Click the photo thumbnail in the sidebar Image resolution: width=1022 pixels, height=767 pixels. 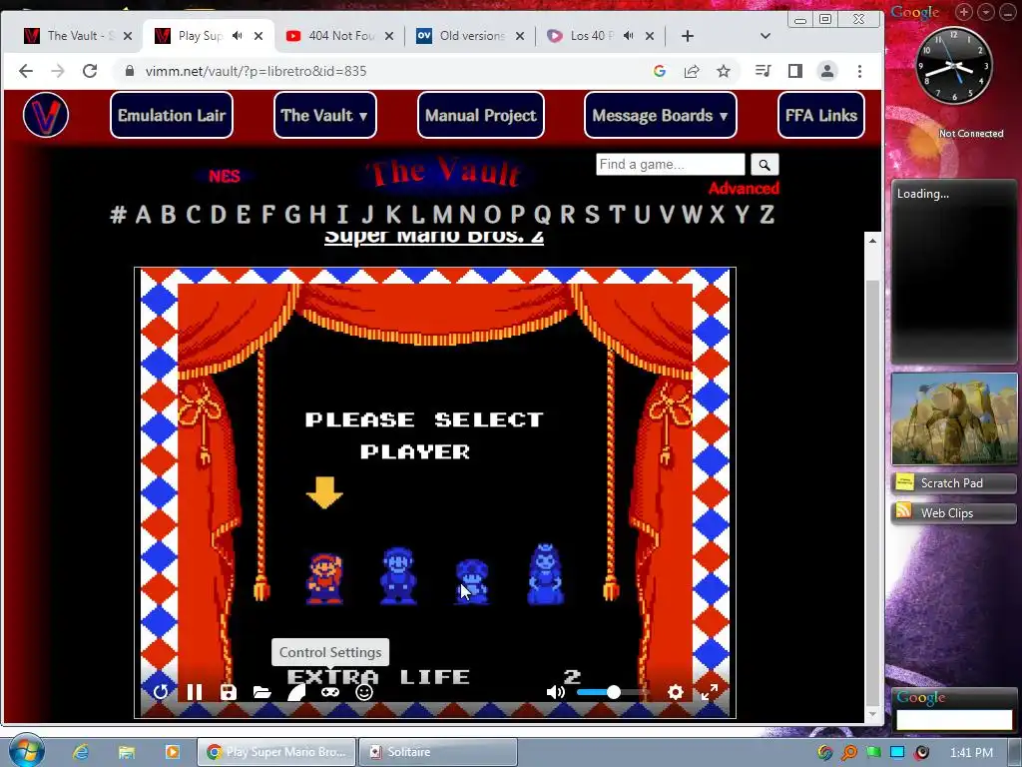tap(954, 418)
